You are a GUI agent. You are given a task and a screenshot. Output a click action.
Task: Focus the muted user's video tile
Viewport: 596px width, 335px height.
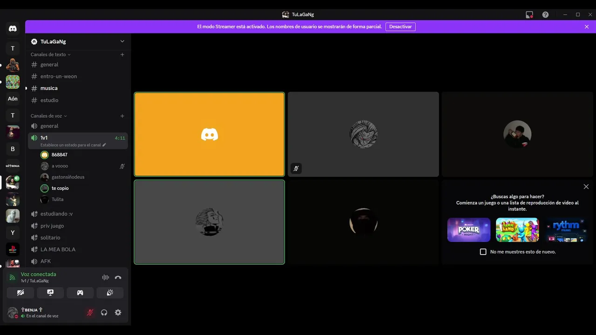point(363,134)
